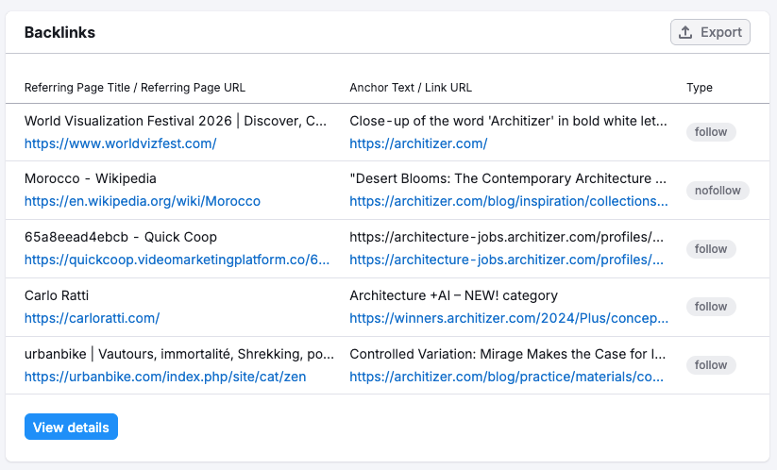Viewport: 777px width, 470px height.
Task: Open the https://architizer.com/ link URL
Action: (418, 143)
